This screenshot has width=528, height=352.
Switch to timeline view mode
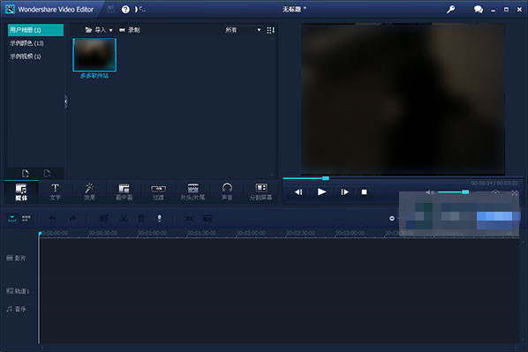[12, 219]
